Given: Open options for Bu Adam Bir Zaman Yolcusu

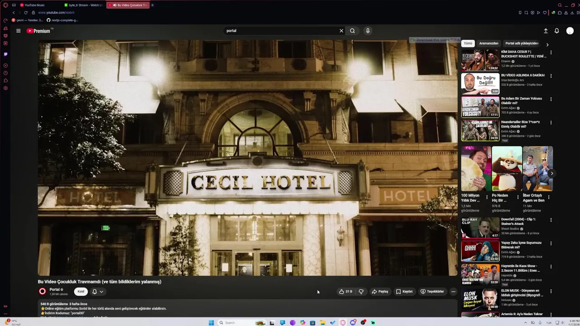Looking at the screenshot, I should tap(551, 99).
